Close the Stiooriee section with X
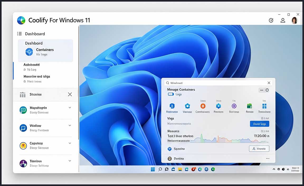 [70, 94]
